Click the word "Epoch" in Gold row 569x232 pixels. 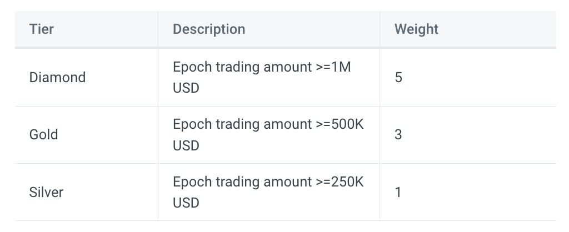(x=189, y=124)
